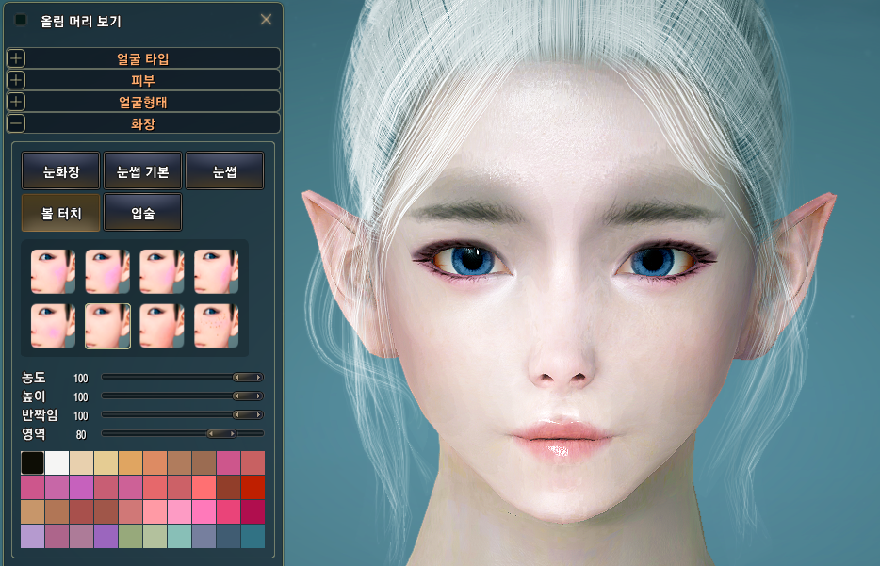Pick the bright red swatch, second row end

click(x=253, y=488)
